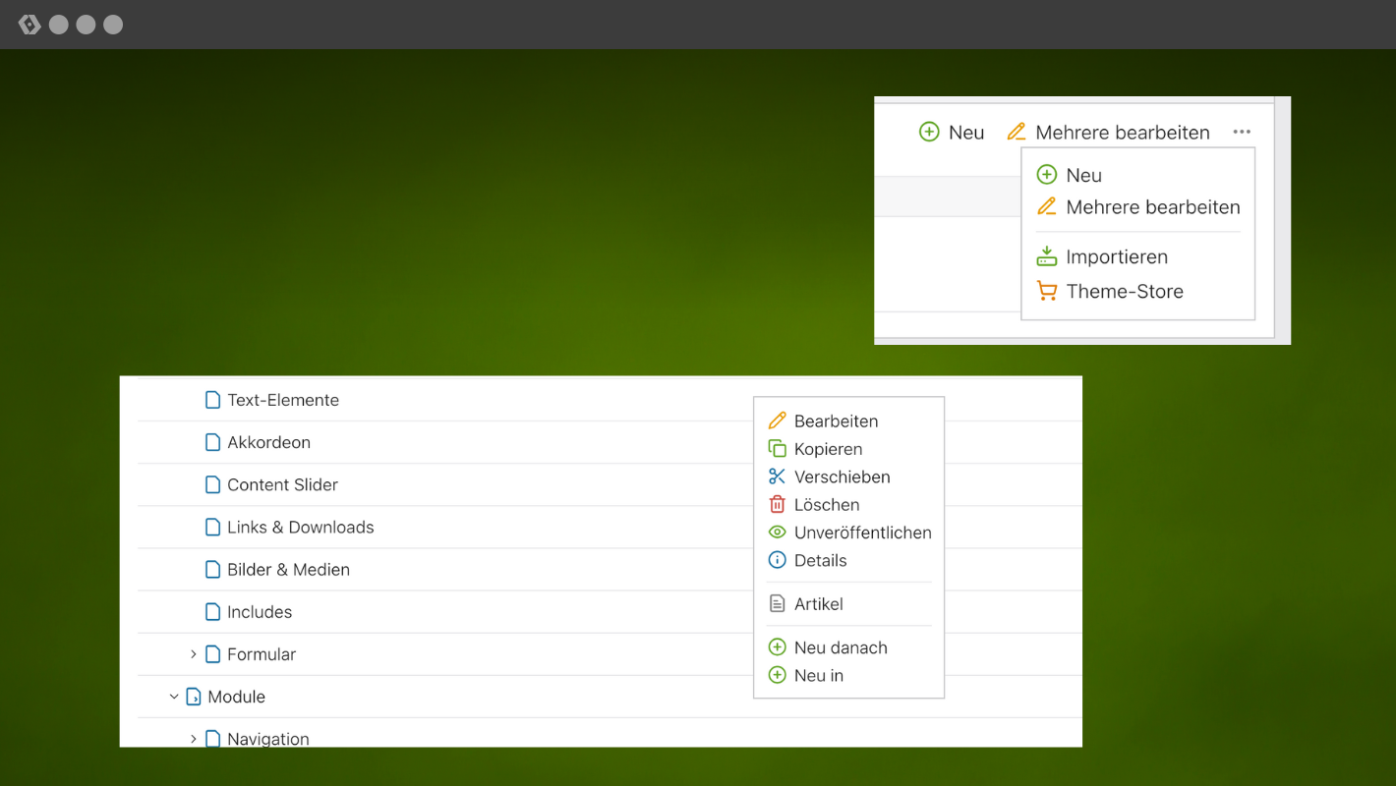Expand the Navigation tree node

pos(194,739)
